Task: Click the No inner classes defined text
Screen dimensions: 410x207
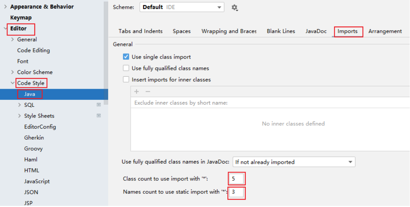Action: (293, 123)
